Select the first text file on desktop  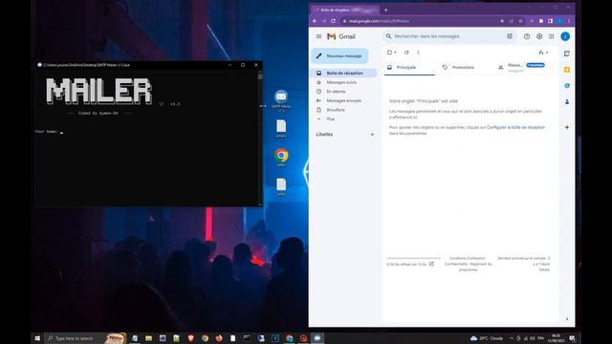281,128
